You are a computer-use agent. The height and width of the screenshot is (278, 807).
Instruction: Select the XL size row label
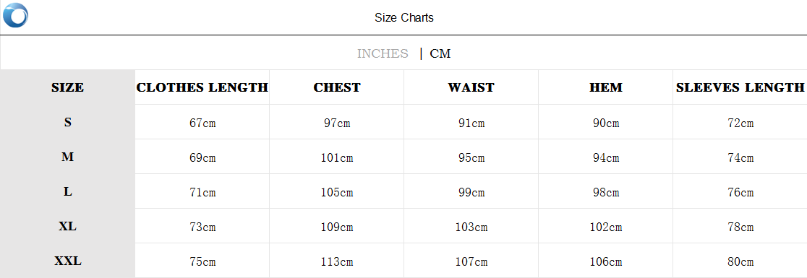pyautogui.click(x=67, y=226)
